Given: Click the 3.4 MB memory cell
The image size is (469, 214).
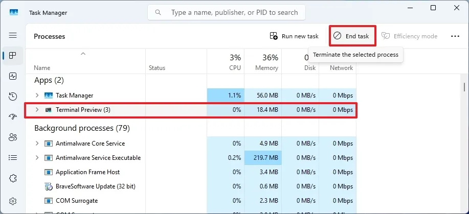Looking at the screenshot, I should pos(263,172).
